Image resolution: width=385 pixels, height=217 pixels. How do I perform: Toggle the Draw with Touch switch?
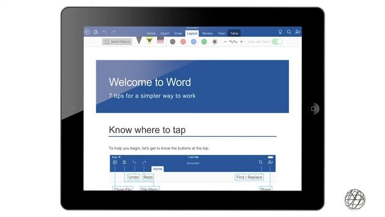[x=277, y=42]
